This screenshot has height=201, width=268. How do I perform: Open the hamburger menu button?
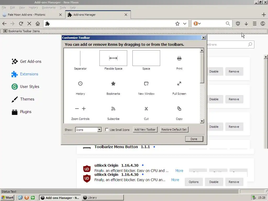point(254,24)
